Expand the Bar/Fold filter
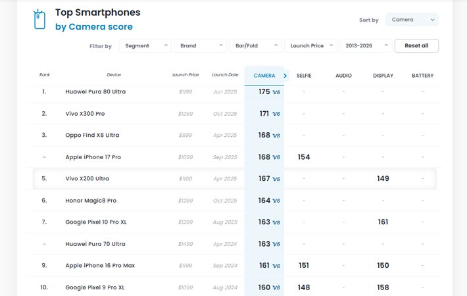This screenshot has height=296, width=467. (256, 46)
